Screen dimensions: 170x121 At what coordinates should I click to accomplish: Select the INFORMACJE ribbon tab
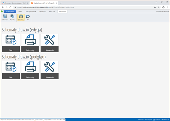pyautogui.click(x=63, y=12)
